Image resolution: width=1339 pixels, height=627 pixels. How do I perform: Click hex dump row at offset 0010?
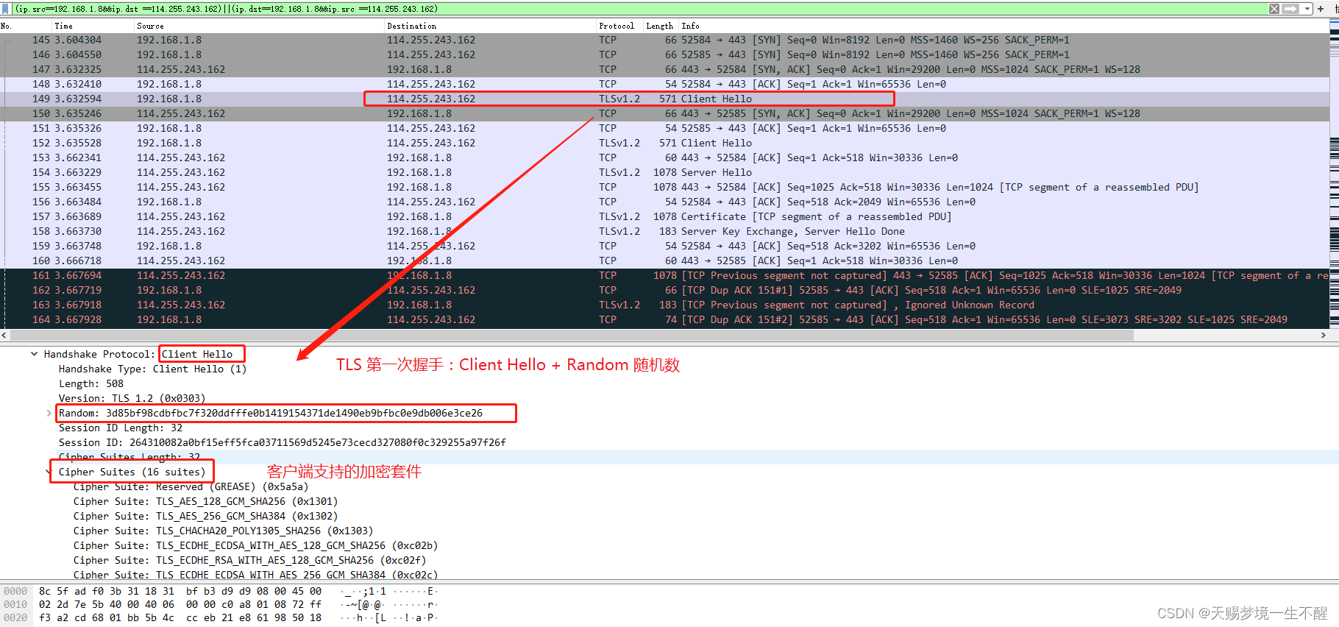(221, 604)
